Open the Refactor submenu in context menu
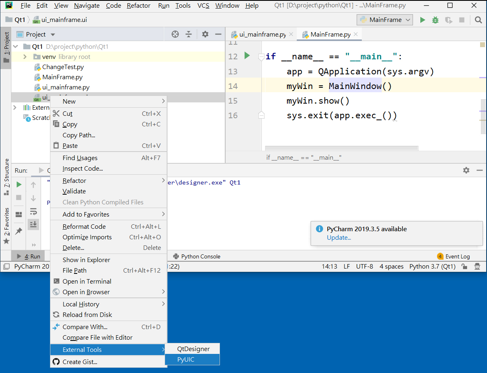The image size is (487, 373). (x=109, y=180)
